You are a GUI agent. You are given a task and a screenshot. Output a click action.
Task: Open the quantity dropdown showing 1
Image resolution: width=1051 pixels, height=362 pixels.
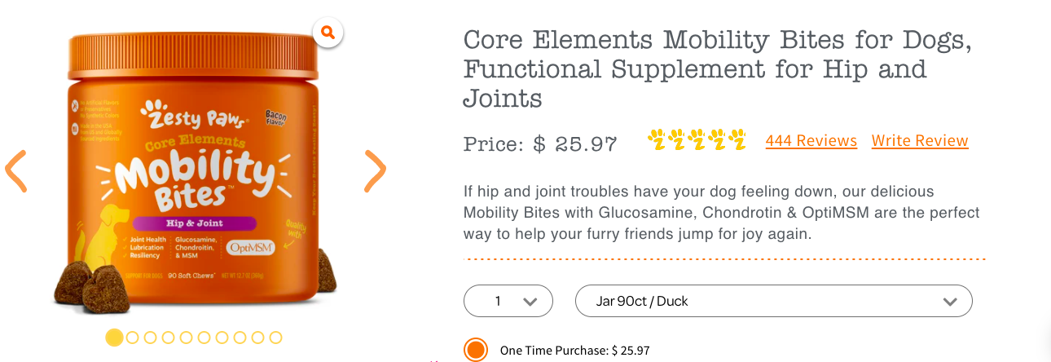tap(508, 301)
